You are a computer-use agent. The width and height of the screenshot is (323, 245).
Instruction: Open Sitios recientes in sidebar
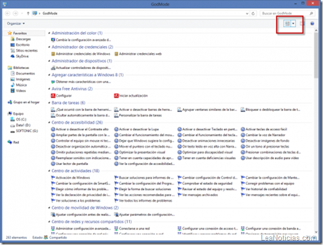point(24,50)
